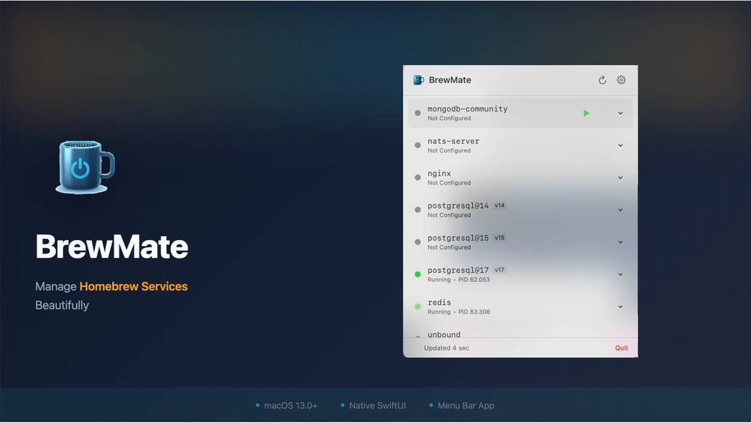Select the nginx service name
This screenshot has height=423, width=751.
click(439, 173)
